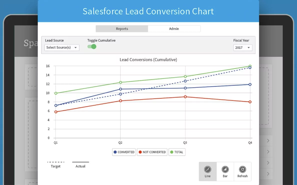Toggle the TOTAL series in the legend
Screen dimensions: 297x185
coord(177,152)
